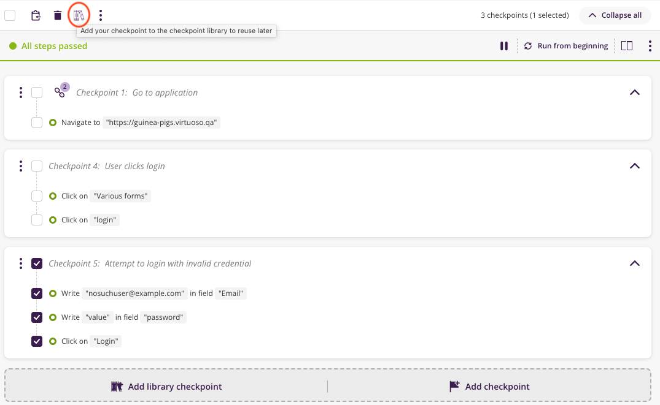Click the capitalized "Login" step value
This screenshot has height=405, width=660.
point(106,341)
